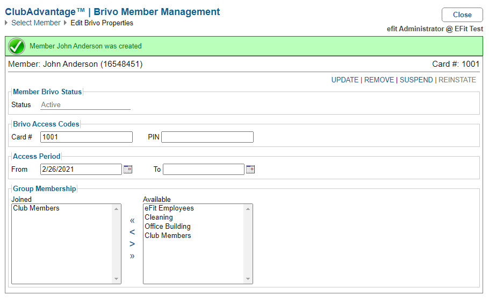This screenshot has width=489, height=302.
Task: Move all groups to Available (»)
Action: coord(132,256)
